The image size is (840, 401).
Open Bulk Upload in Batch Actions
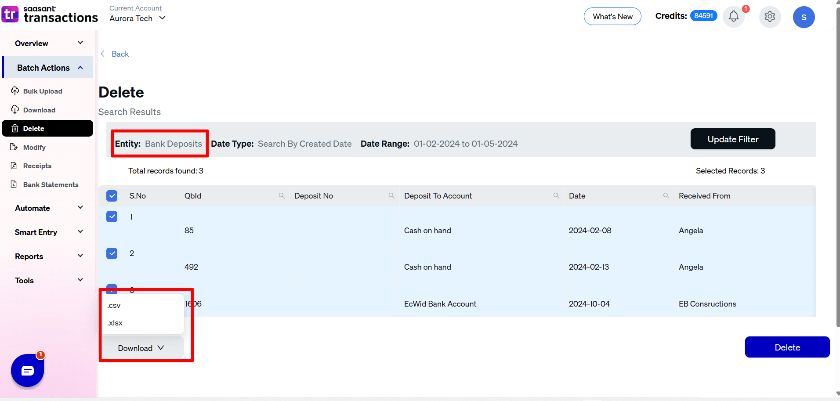42,91
